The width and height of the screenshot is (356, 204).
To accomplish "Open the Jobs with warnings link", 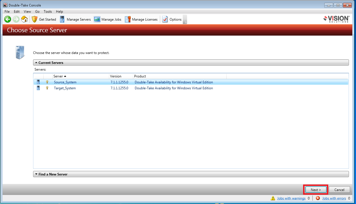I will 291,198.
